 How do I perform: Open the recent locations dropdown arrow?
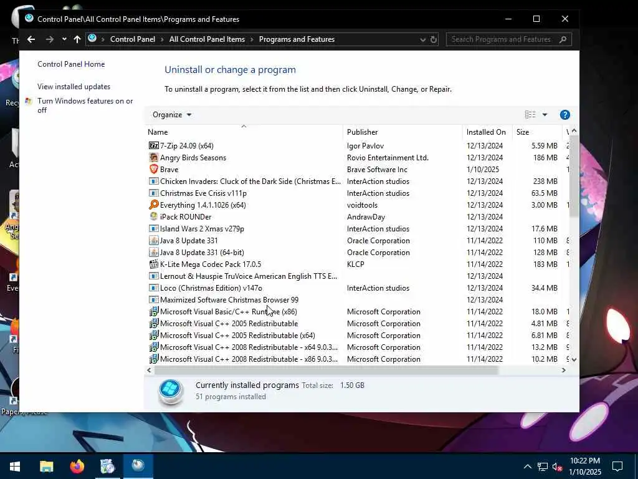64,39
